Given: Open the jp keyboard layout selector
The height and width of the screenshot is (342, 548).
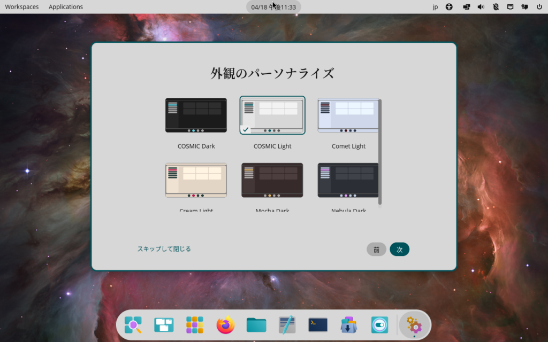Looking at the screenshot, I should point(435,7).
